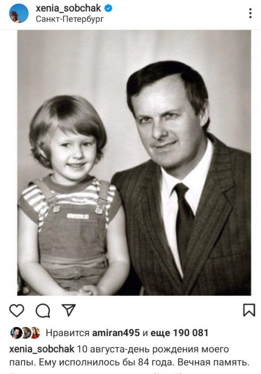Viewport: 261px width, 374px height.
Task: Click the blue verified badge
Action: tap(109, 9)
